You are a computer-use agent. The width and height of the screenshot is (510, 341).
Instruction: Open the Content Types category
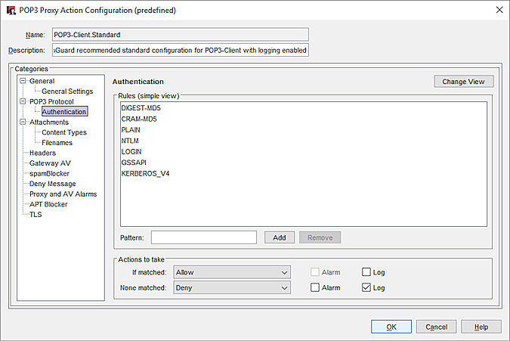click(x=63, y=132)
